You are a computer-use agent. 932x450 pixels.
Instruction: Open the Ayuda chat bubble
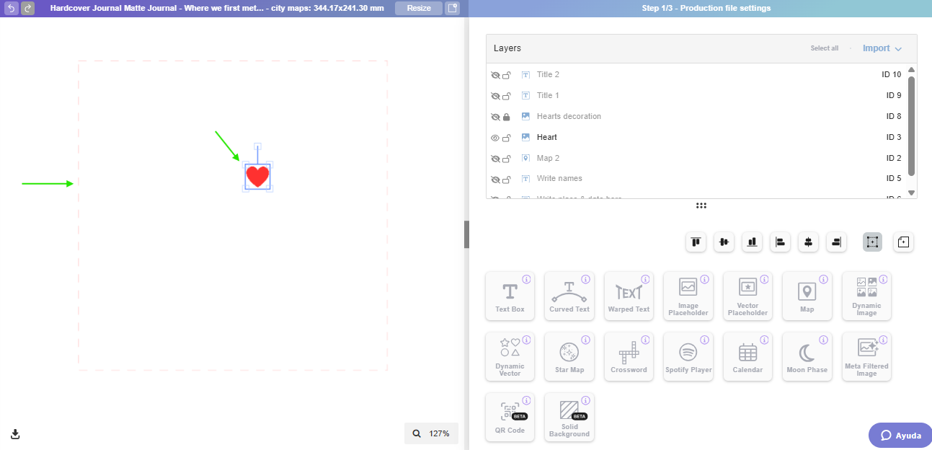[x=899, y=435]
